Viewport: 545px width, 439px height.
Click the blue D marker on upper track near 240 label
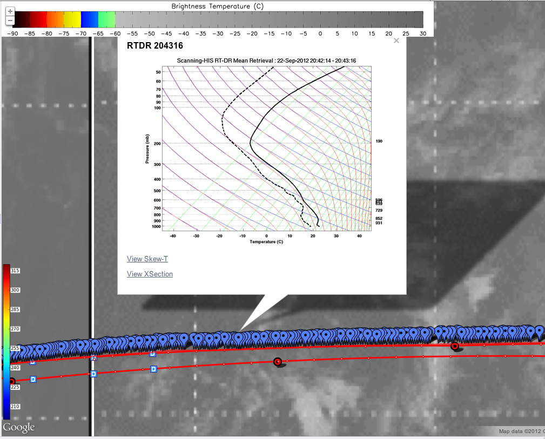click(x=32, y=361)
